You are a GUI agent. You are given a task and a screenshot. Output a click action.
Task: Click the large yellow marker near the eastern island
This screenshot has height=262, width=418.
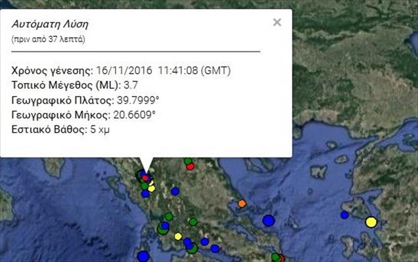pyautogui.click(x=371, y=222)
